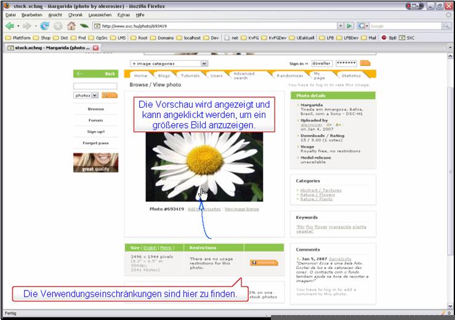The width and height of the screenshot is (455, 320).
Task: Click the sidebar search text field
Action: 95,86
